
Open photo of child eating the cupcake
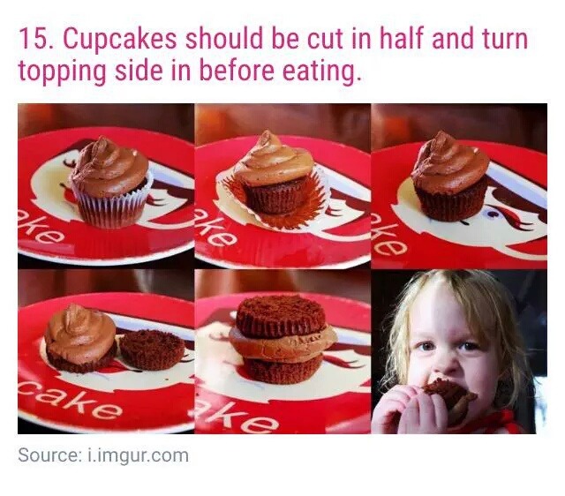click(x=459, y=351)
